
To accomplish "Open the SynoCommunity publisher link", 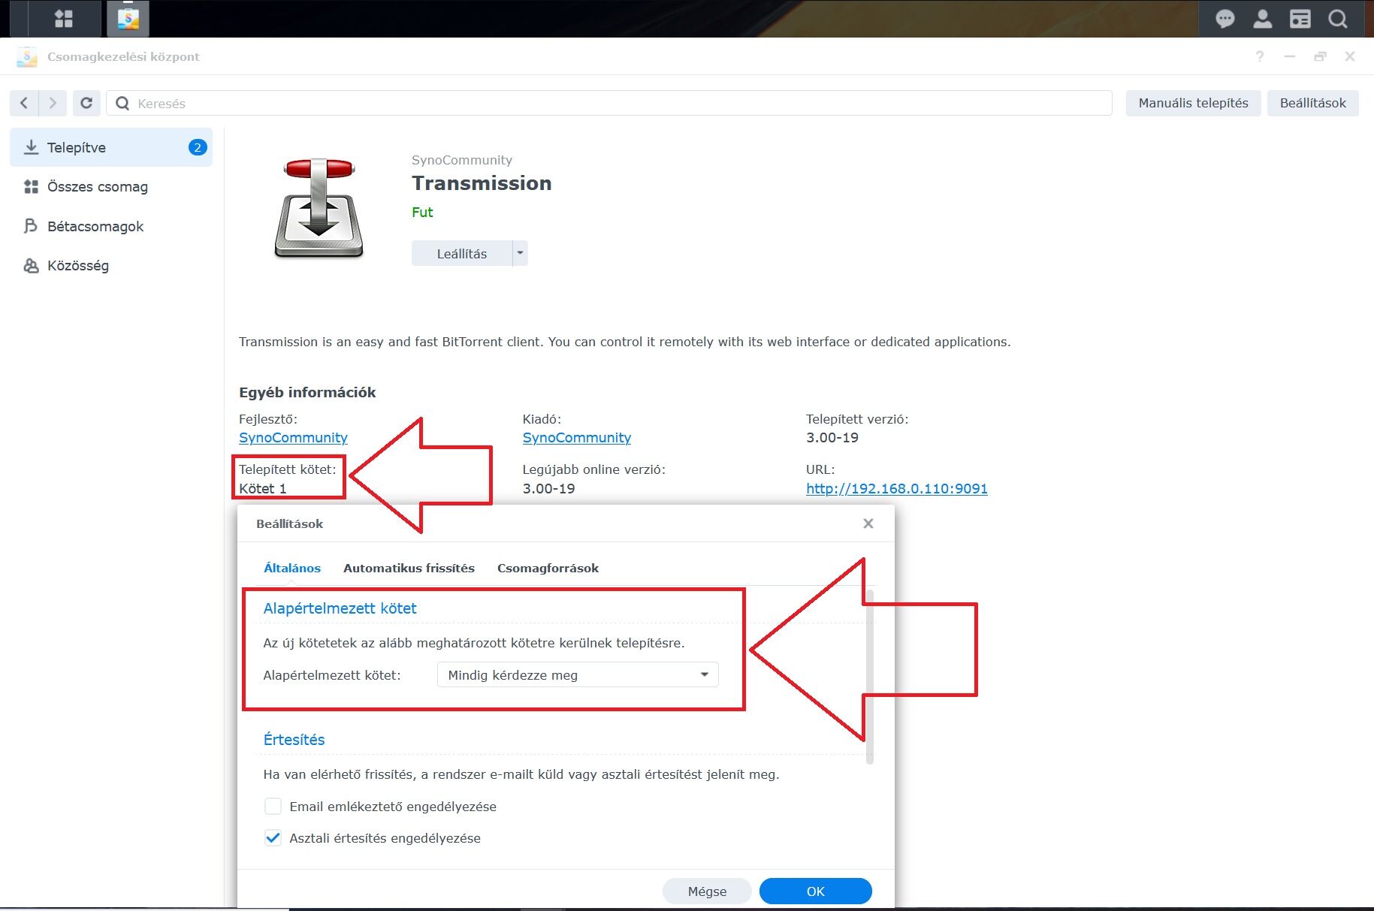I will pos(577,438).
